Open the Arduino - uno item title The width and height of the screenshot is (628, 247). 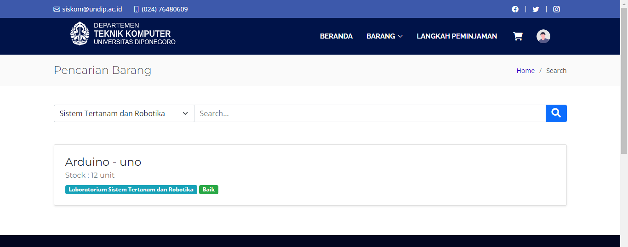[x=103, y=162]
